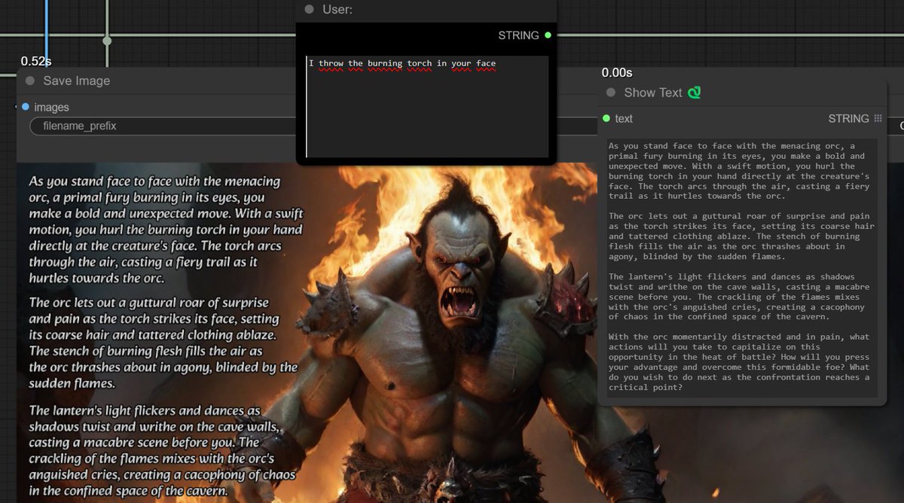Click the 0.00s execution time label
This screenshot has width=904, height=503.
tap(617, 73)
